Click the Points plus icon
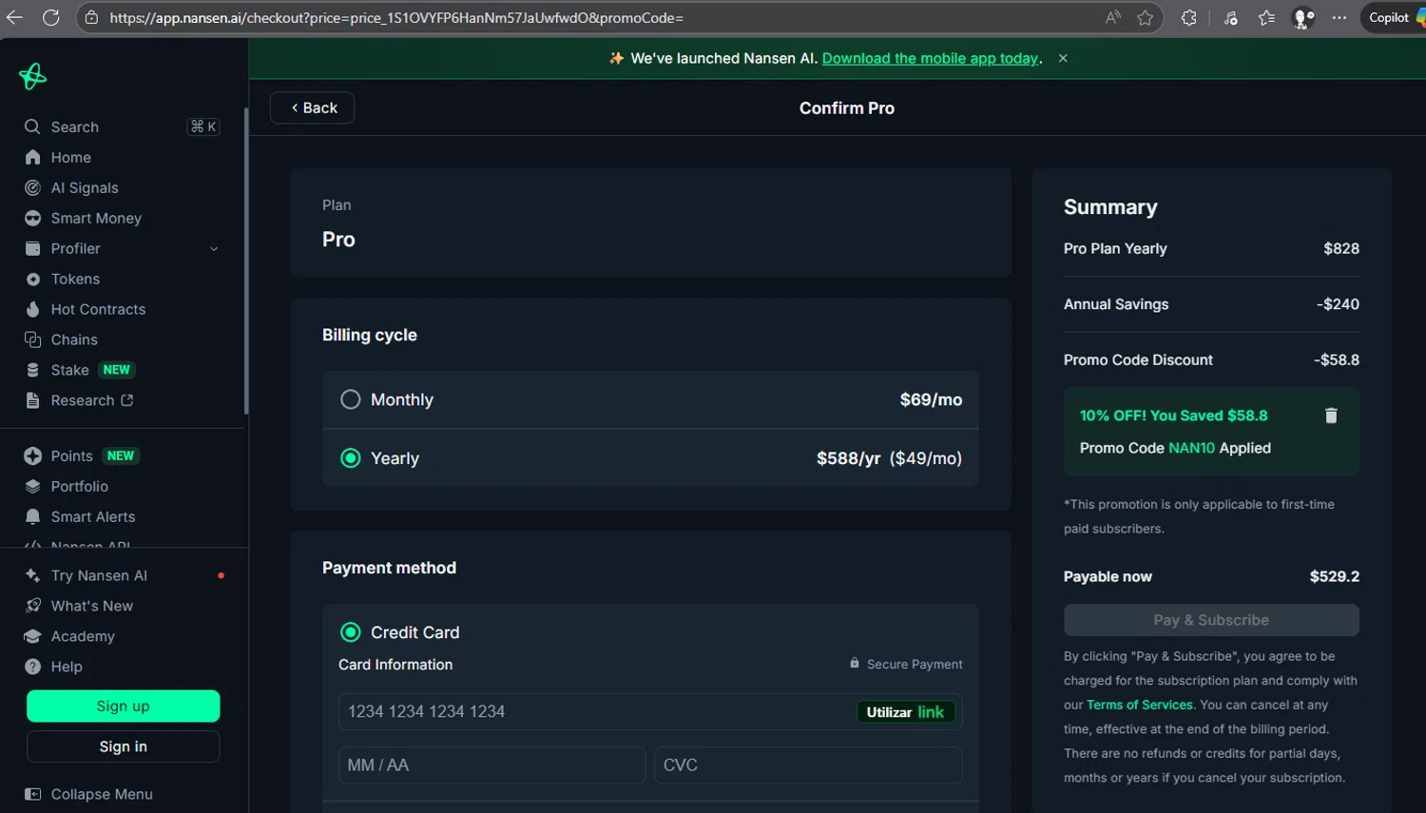Screen dimensions: 1426x813 coord(32,455)
